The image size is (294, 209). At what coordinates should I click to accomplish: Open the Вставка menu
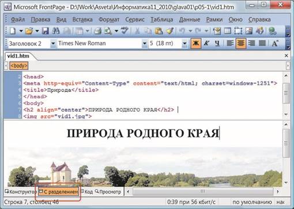tap(82, 20)
